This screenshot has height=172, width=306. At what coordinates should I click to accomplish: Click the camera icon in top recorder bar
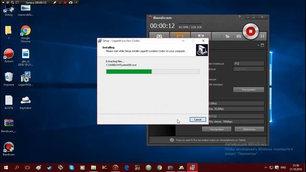(71, 2)
